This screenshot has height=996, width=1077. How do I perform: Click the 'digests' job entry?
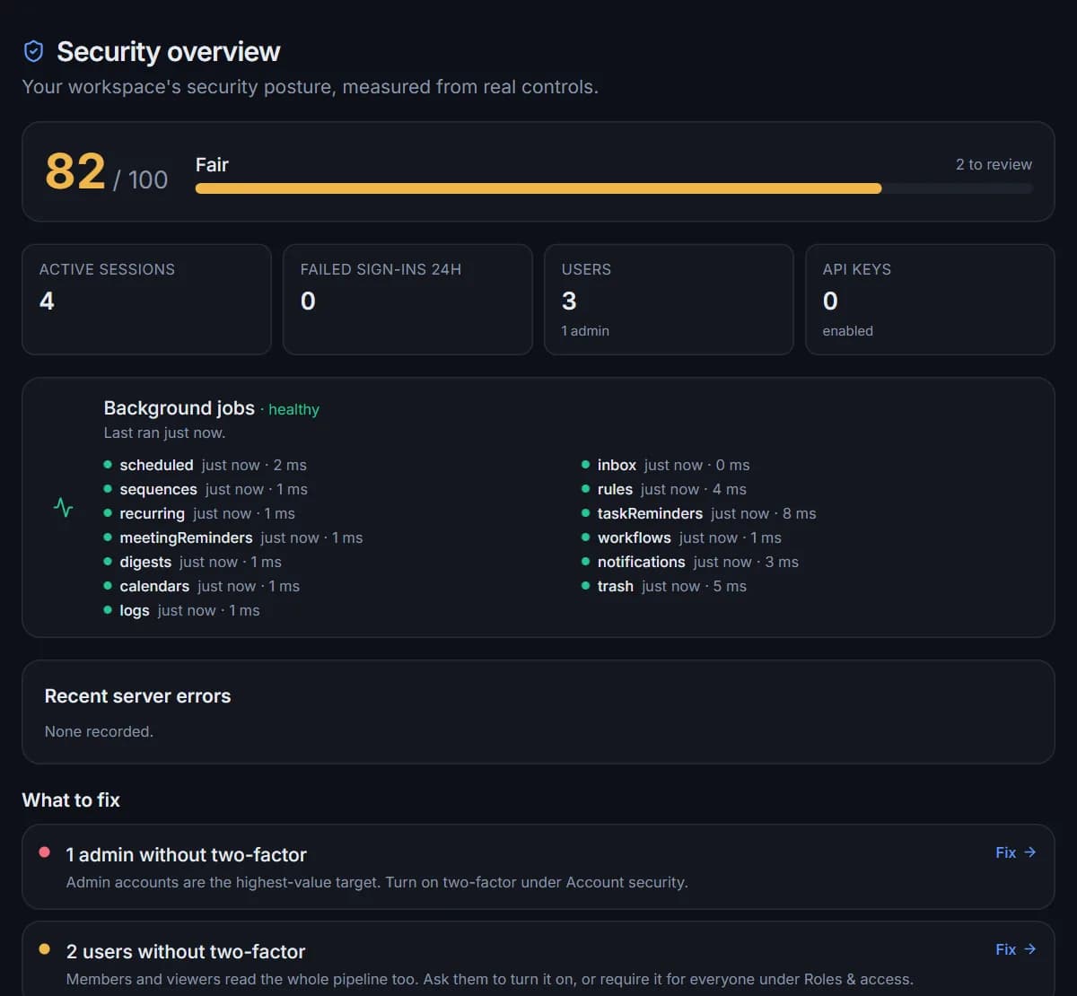(193, 562)
